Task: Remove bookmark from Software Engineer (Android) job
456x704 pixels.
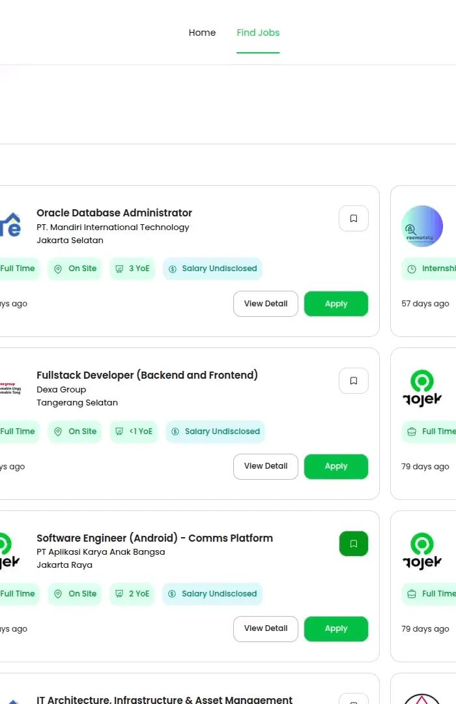Action: 354,544
